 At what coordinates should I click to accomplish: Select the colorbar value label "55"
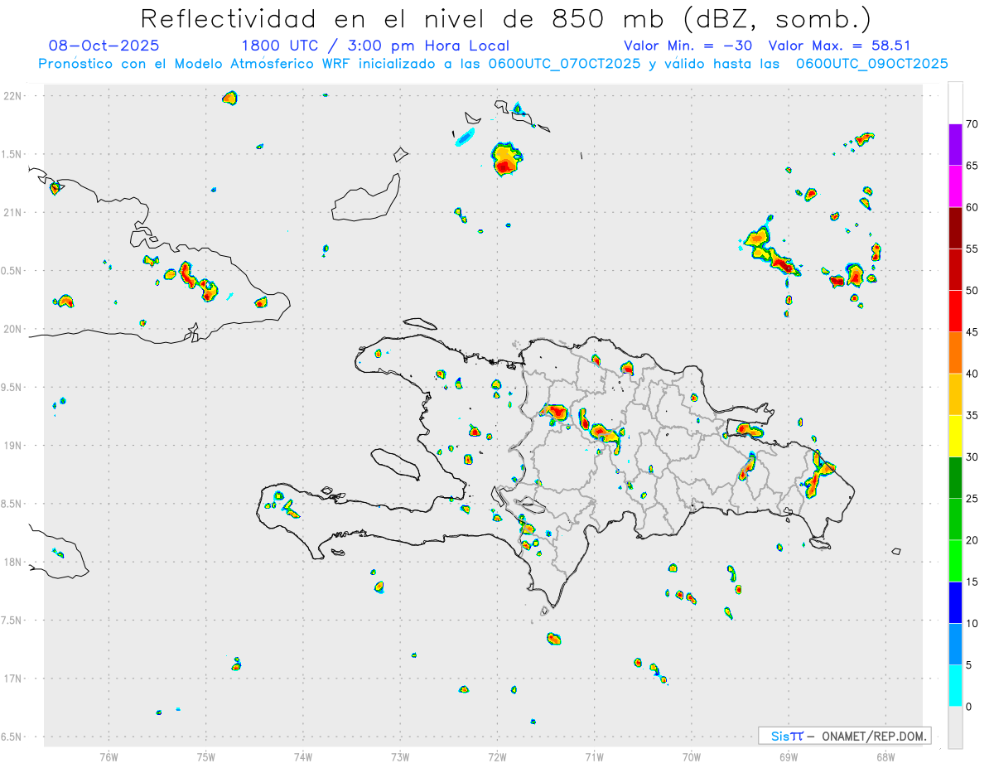(972, 249)
